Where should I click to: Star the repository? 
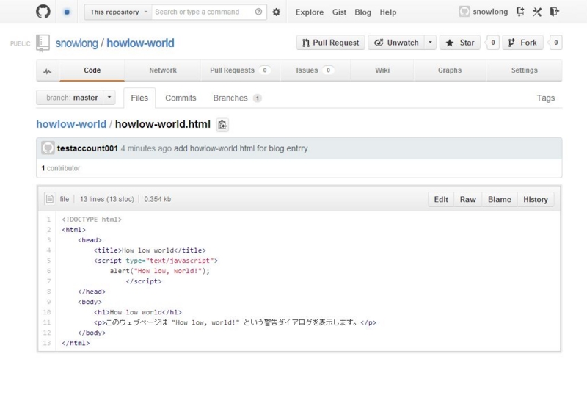(x=460, y=43)
